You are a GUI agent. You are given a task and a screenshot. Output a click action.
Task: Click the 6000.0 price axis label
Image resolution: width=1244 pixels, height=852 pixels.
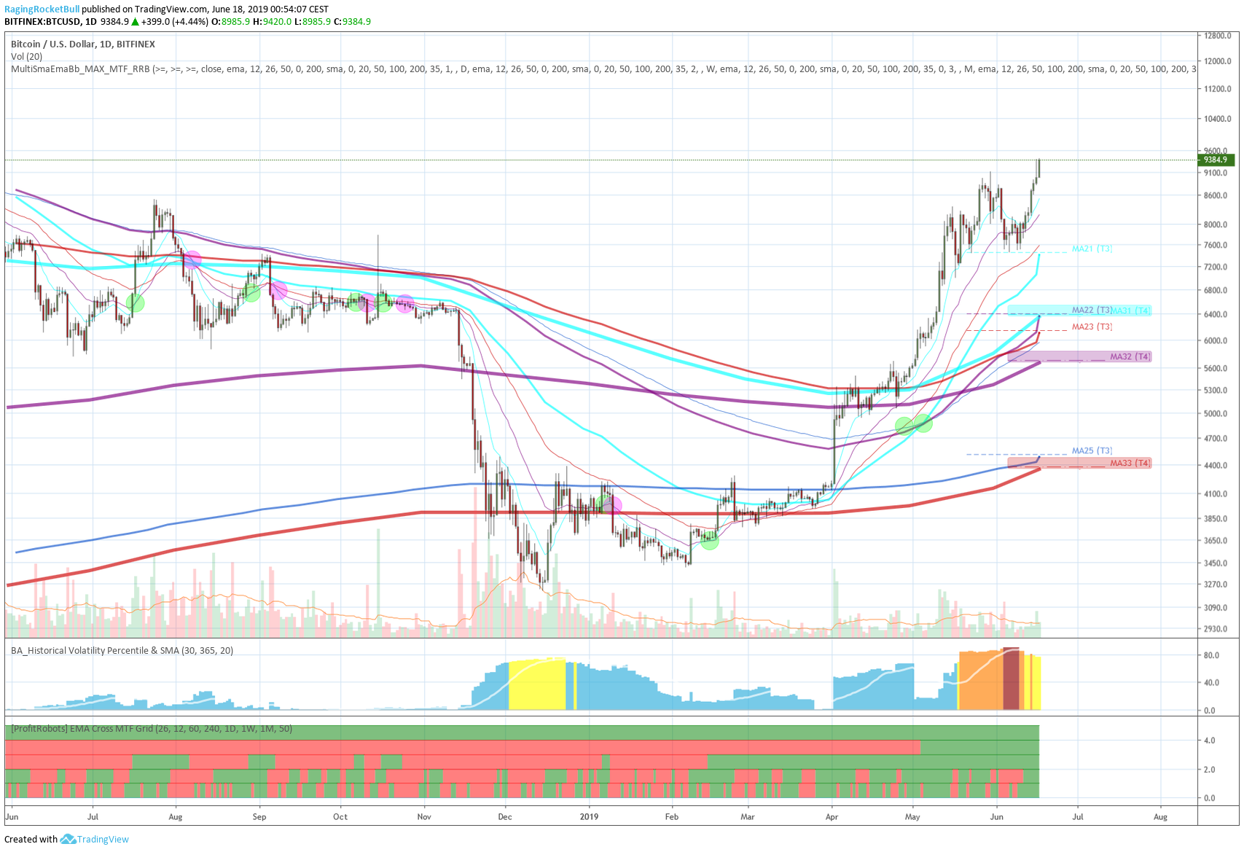point(1216,340)
